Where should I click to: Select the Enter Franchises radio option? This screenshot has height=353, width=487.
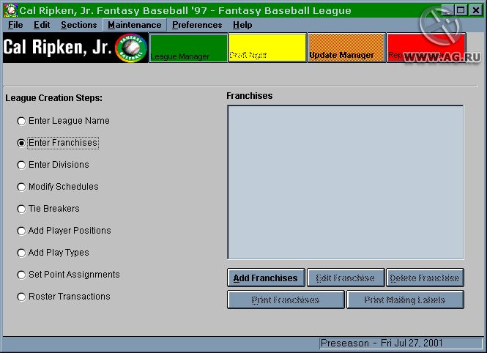58,143
